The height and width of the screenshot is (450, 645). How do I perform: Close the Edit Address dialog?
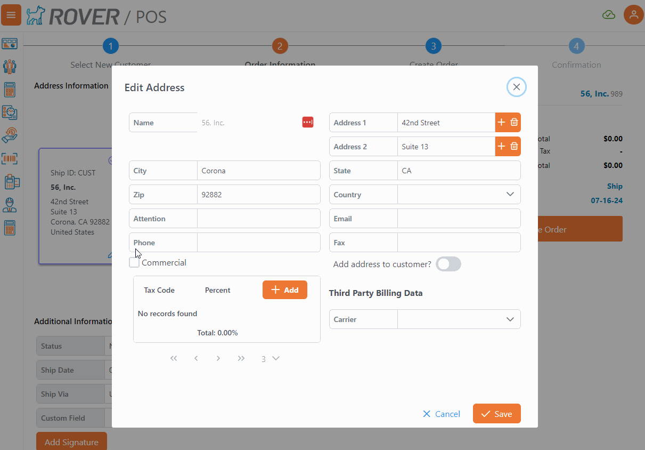[x=516, y=87]
